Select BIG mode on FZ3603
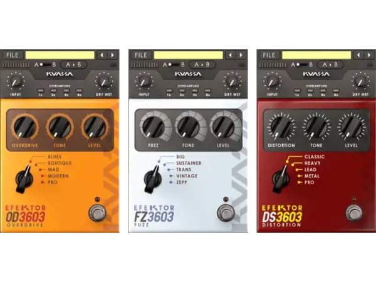This screenshot has width=376, height=282. [180, 157]
